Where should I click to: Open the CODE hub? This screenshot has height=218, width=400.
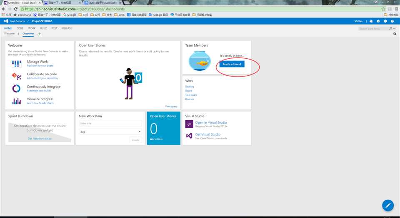[x=20, y=28]
